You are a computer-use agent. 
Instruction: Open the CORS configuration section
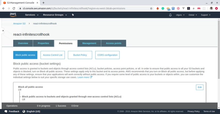tap(107, 55)
